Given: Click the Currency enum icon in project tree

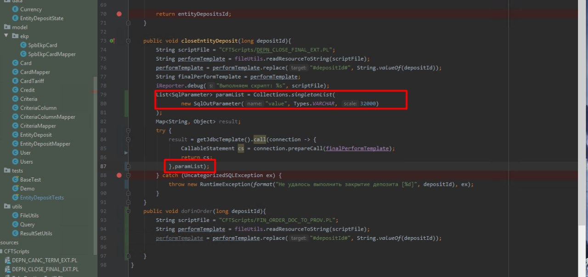Looking at the screenshot, I should click(x=15, y=9).
